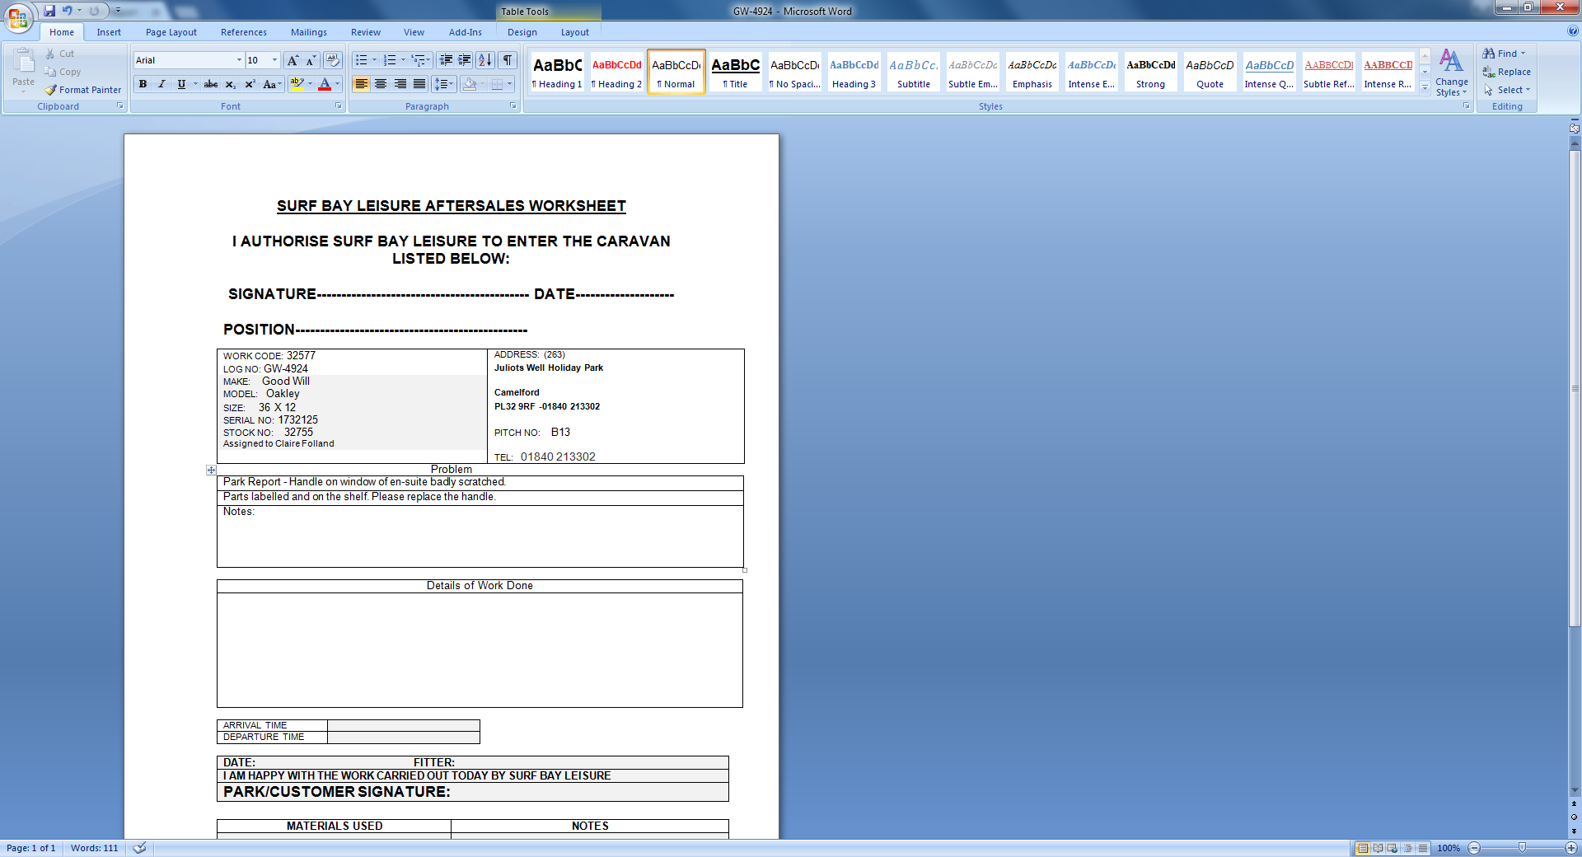Open the References tab
The image size is (1582, 857).
pyautogui.click(x=244, y=32)
